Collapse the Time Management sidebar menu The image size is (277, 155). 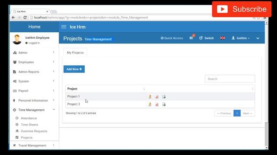coord(34,110)
